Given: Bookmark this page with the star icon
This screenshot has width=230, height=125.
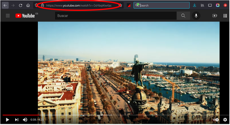Looking at the screenshot, I should coord(120,5).
